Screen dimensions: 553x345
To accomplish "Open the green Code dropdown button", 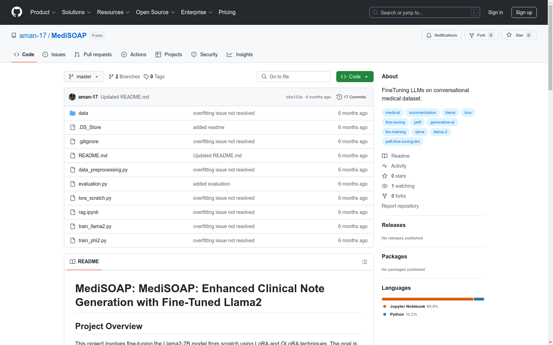I will point(355,77).
